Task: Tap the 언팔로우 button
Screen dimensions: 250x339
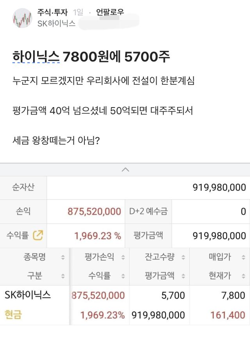Action: click(x=110, y=12)
